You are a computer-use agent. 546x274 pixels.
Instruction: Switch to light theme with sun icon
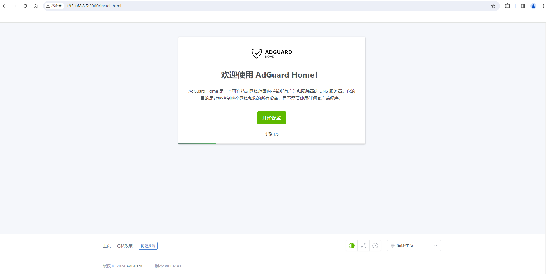[375, 246]
